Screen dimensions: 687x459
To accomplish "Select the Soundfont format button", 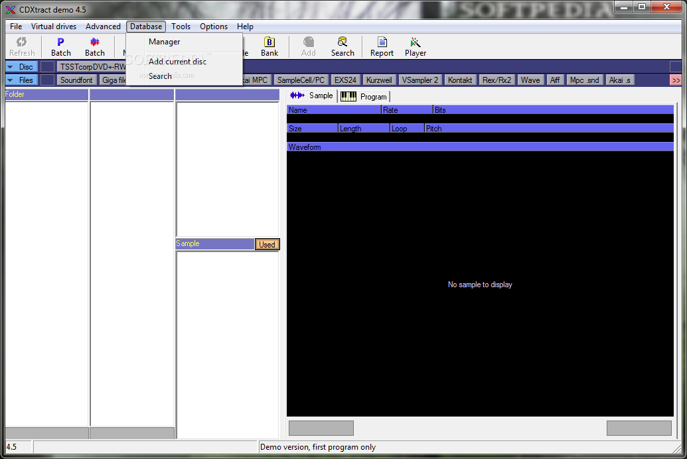I will (77, 80).
